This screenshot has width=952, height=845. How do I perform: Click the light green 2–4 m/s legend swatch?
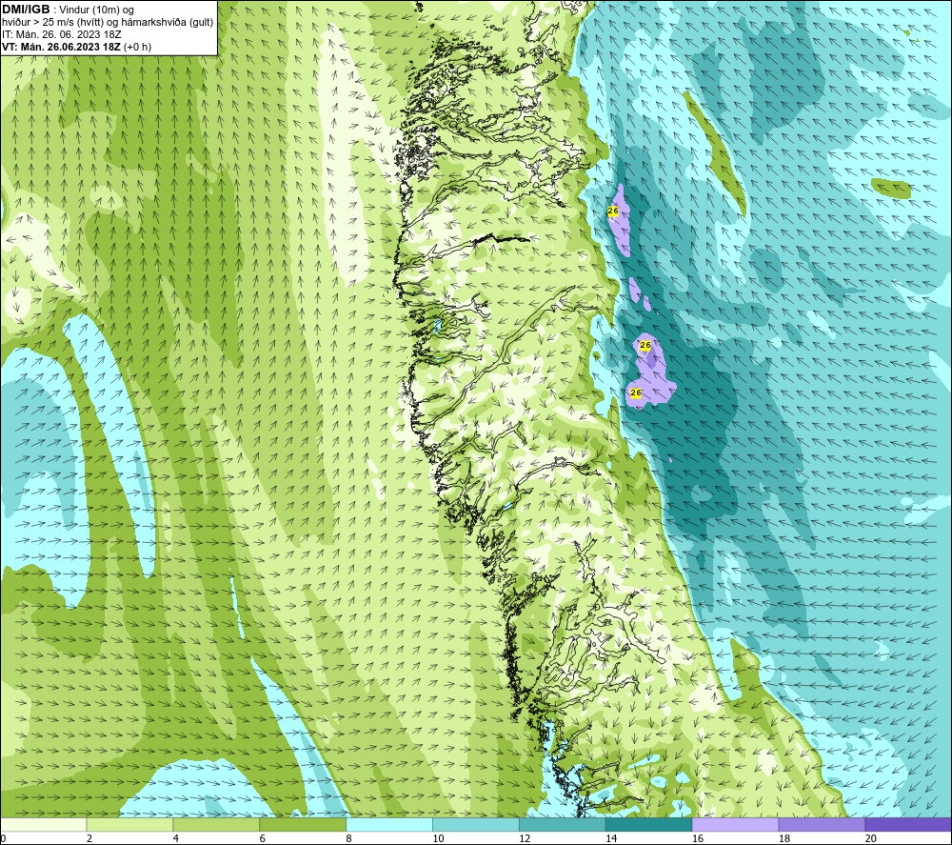(129, 824)
